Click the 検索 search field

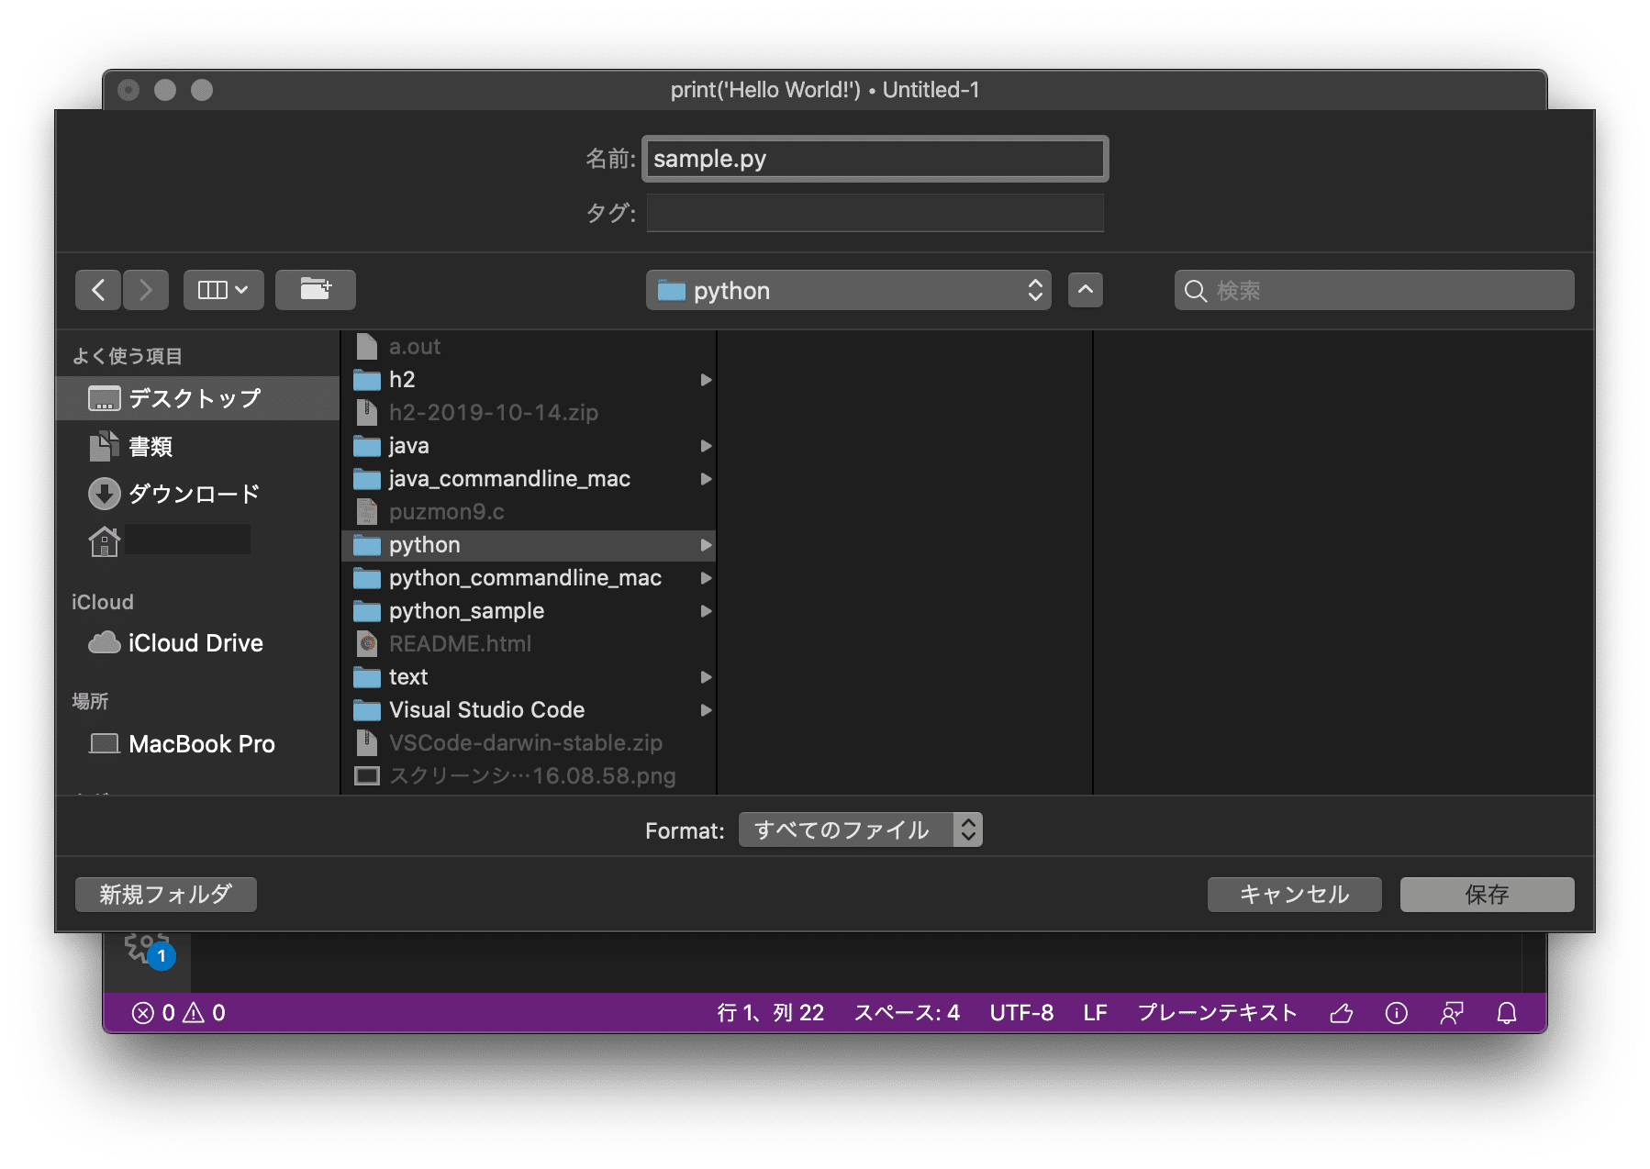point(1374,291)
